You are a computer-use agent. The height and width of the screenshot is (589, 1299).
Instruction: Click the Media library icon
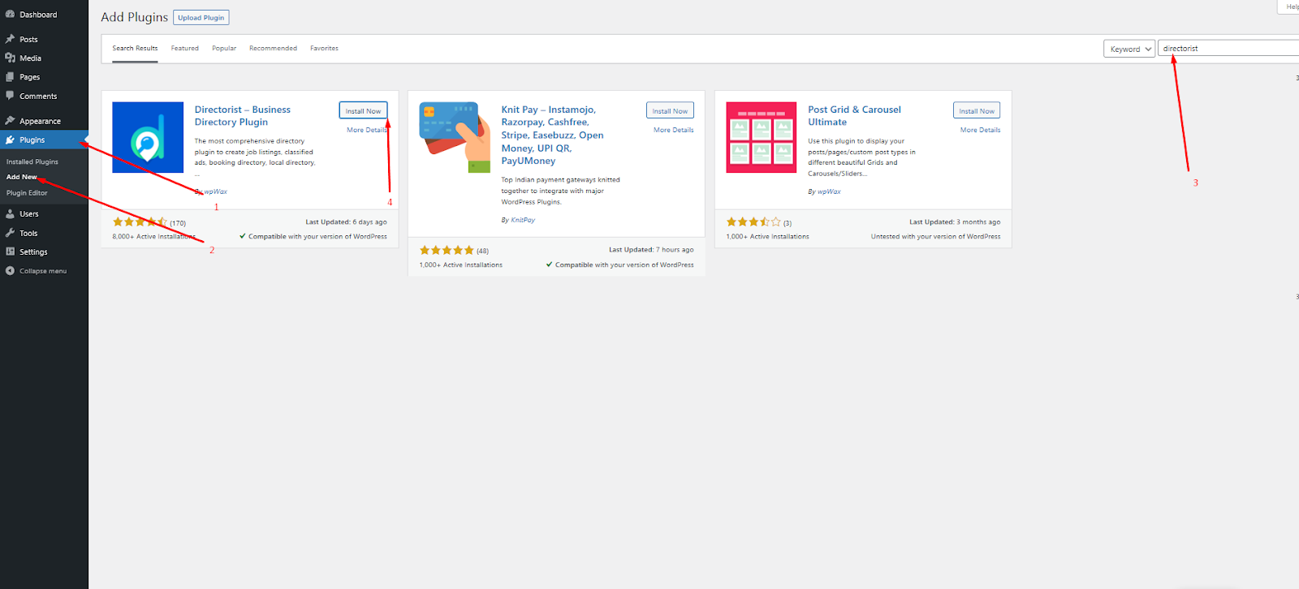tap(10, 58)
